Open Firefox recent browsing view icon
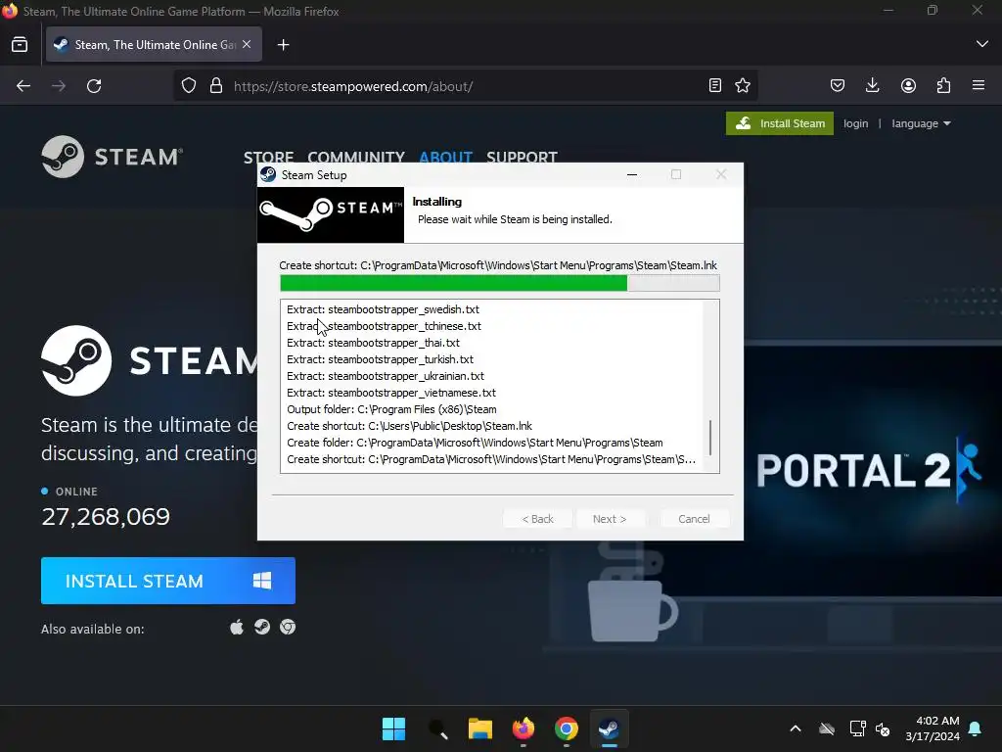 (x=20, y=45)
